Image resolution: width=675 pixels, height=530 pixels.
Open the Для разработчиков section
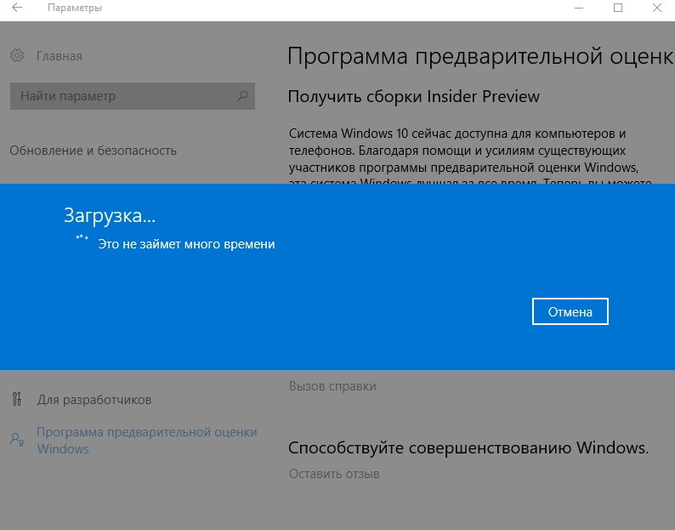(x=94, y=400)
